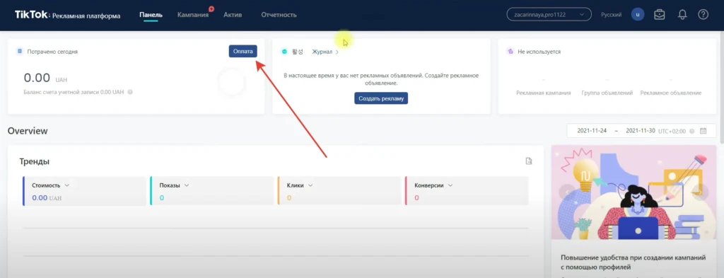Expand the Конверсии metric dropdown
Viewport: 724px width, 278px height.
pos(450,185)
